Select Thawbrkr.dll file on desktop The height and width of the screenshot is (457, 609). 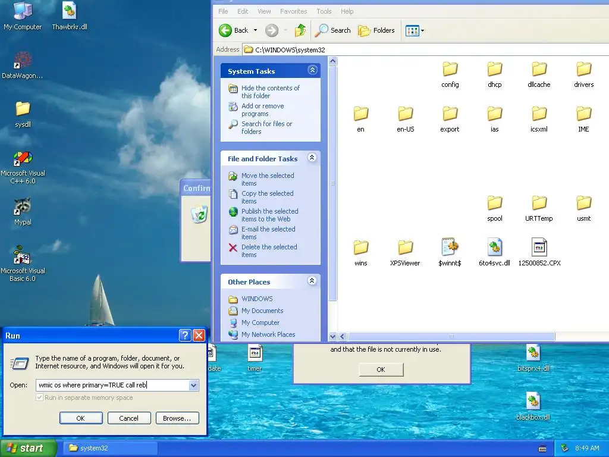click(x=70, y=15)
